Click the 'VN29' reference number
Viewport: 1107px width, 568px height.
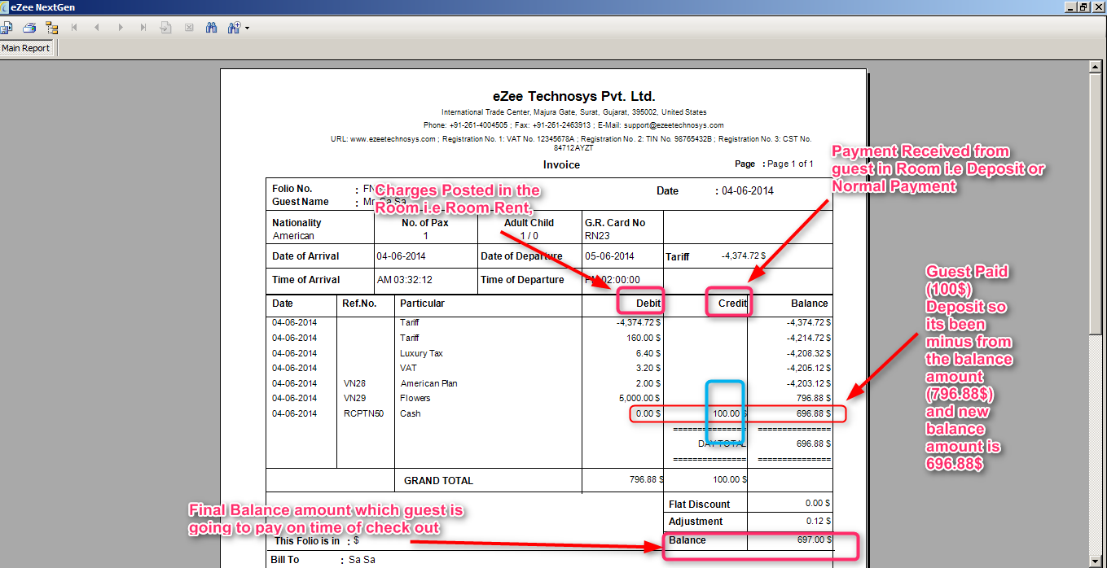click(354, 398)
